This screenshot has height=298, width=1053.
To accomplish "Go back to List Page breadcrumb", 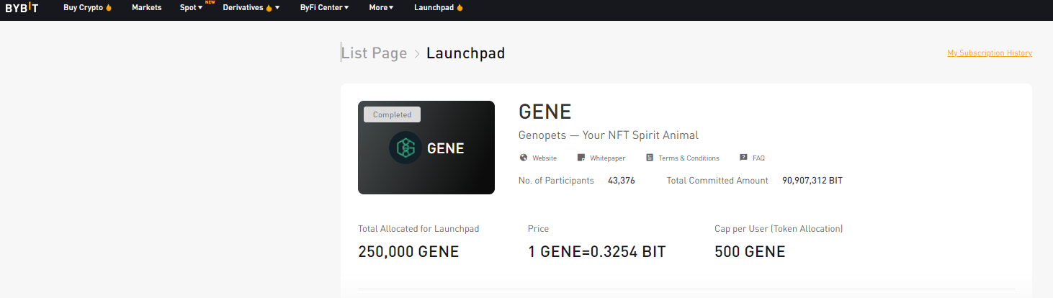I will [374, 53].
